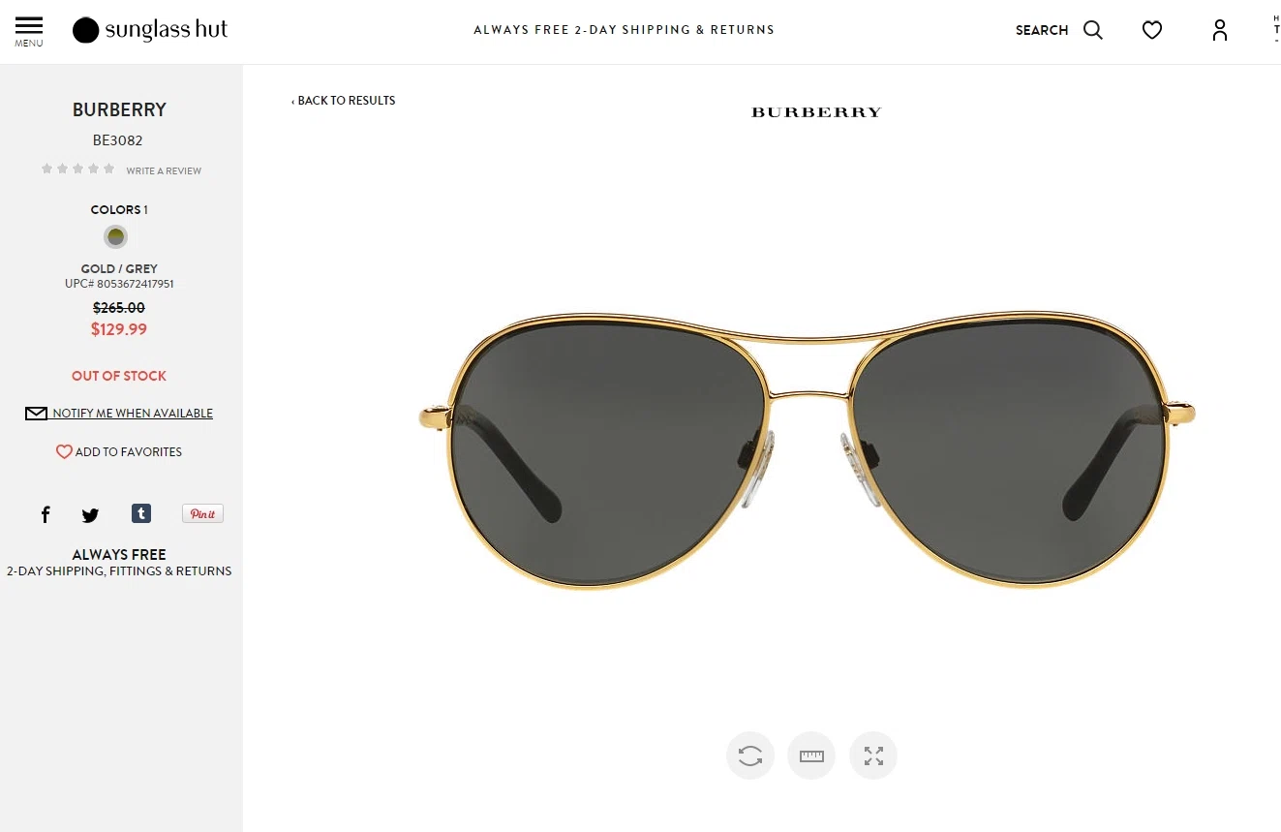Image resolution: width=1281 pixels, height=832 pixels.
Task: Open the hamburger Menu icon
Action: [x=29, y=31]
